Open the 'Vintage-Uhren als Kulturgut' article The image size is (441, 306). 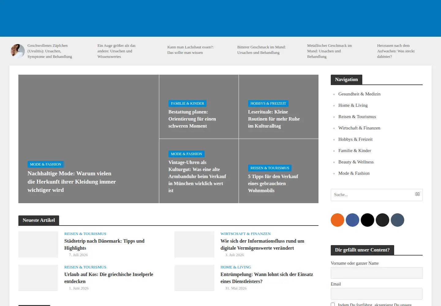[x=197, y=177]
